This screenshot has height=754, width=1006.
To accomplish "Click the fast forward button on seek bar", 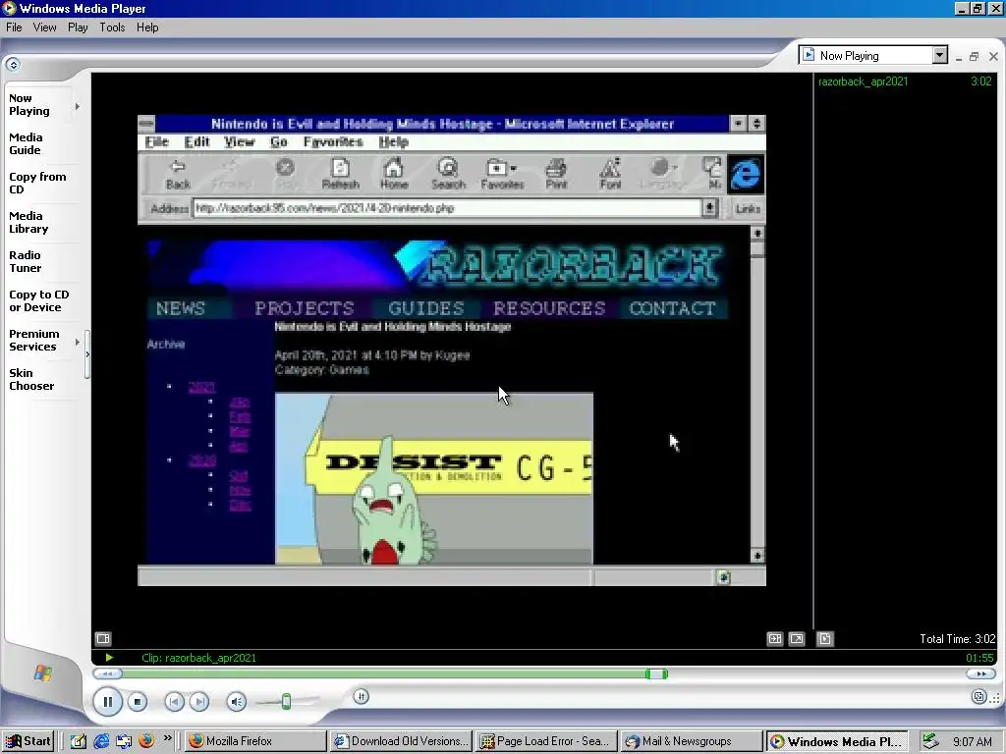I will click(x=981, y=673).
